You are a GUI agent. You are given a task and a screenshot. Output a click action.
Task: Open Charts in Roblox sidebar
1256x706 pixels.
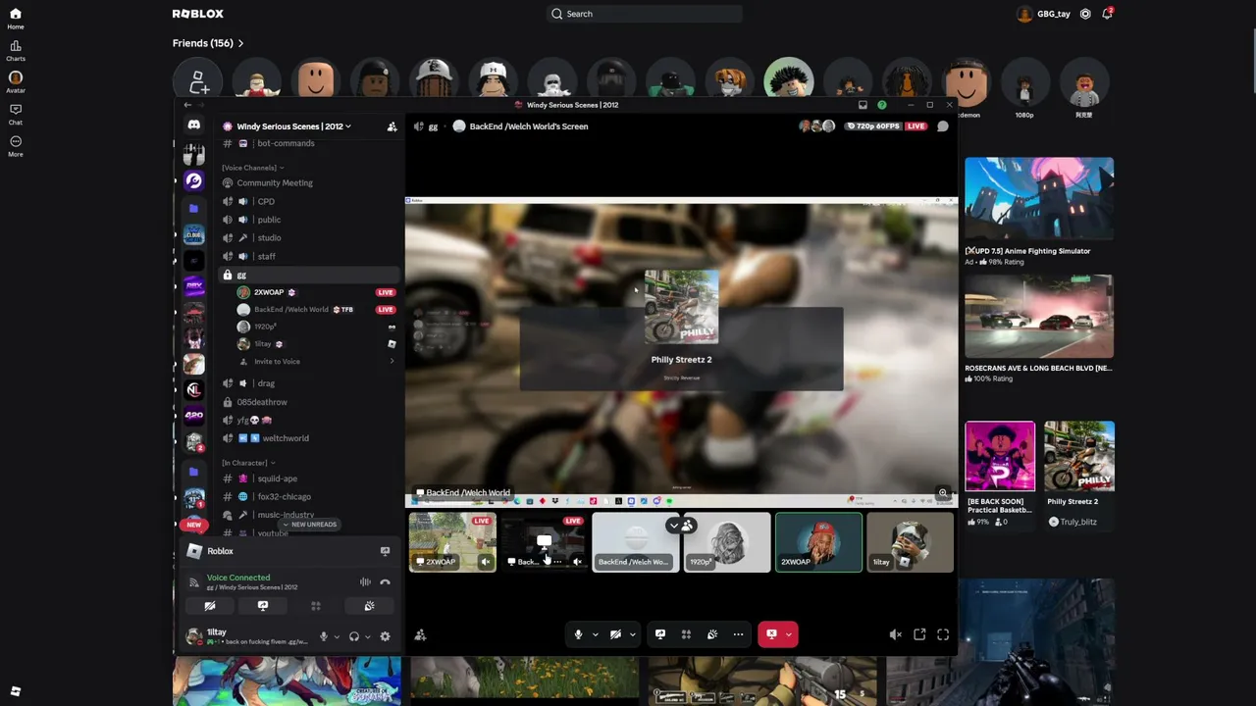15,50
